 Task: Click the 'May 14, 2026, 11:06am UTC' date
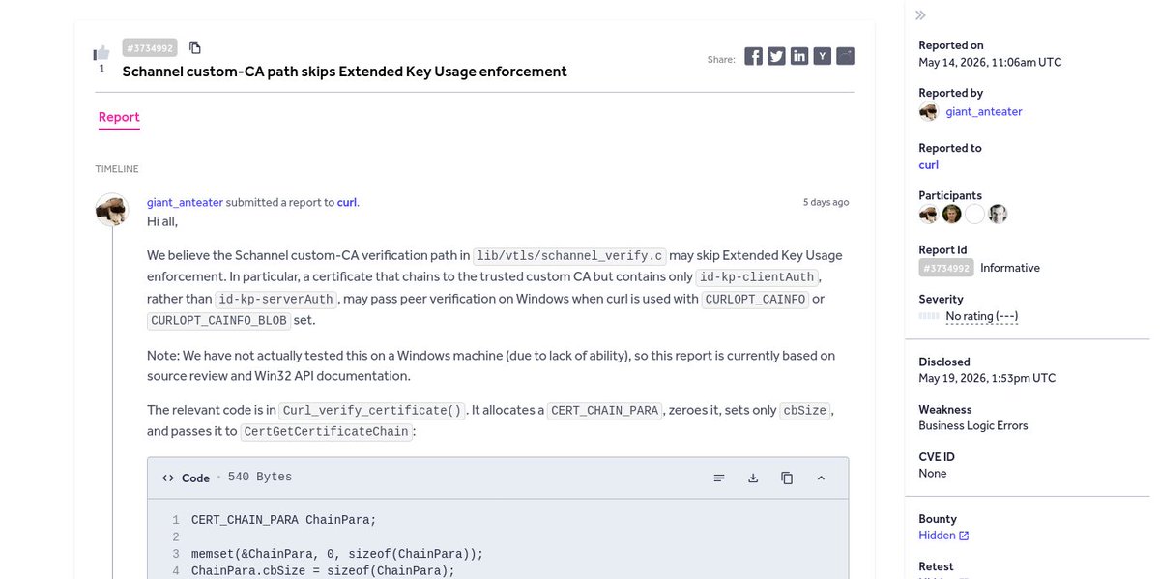[x=990, y=62]
